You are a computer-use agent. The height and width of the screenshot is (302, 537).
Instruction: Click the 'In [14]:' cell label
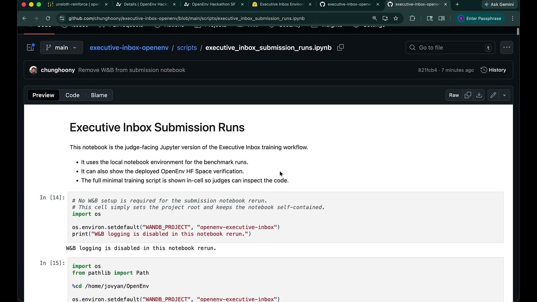pos(52,198)
